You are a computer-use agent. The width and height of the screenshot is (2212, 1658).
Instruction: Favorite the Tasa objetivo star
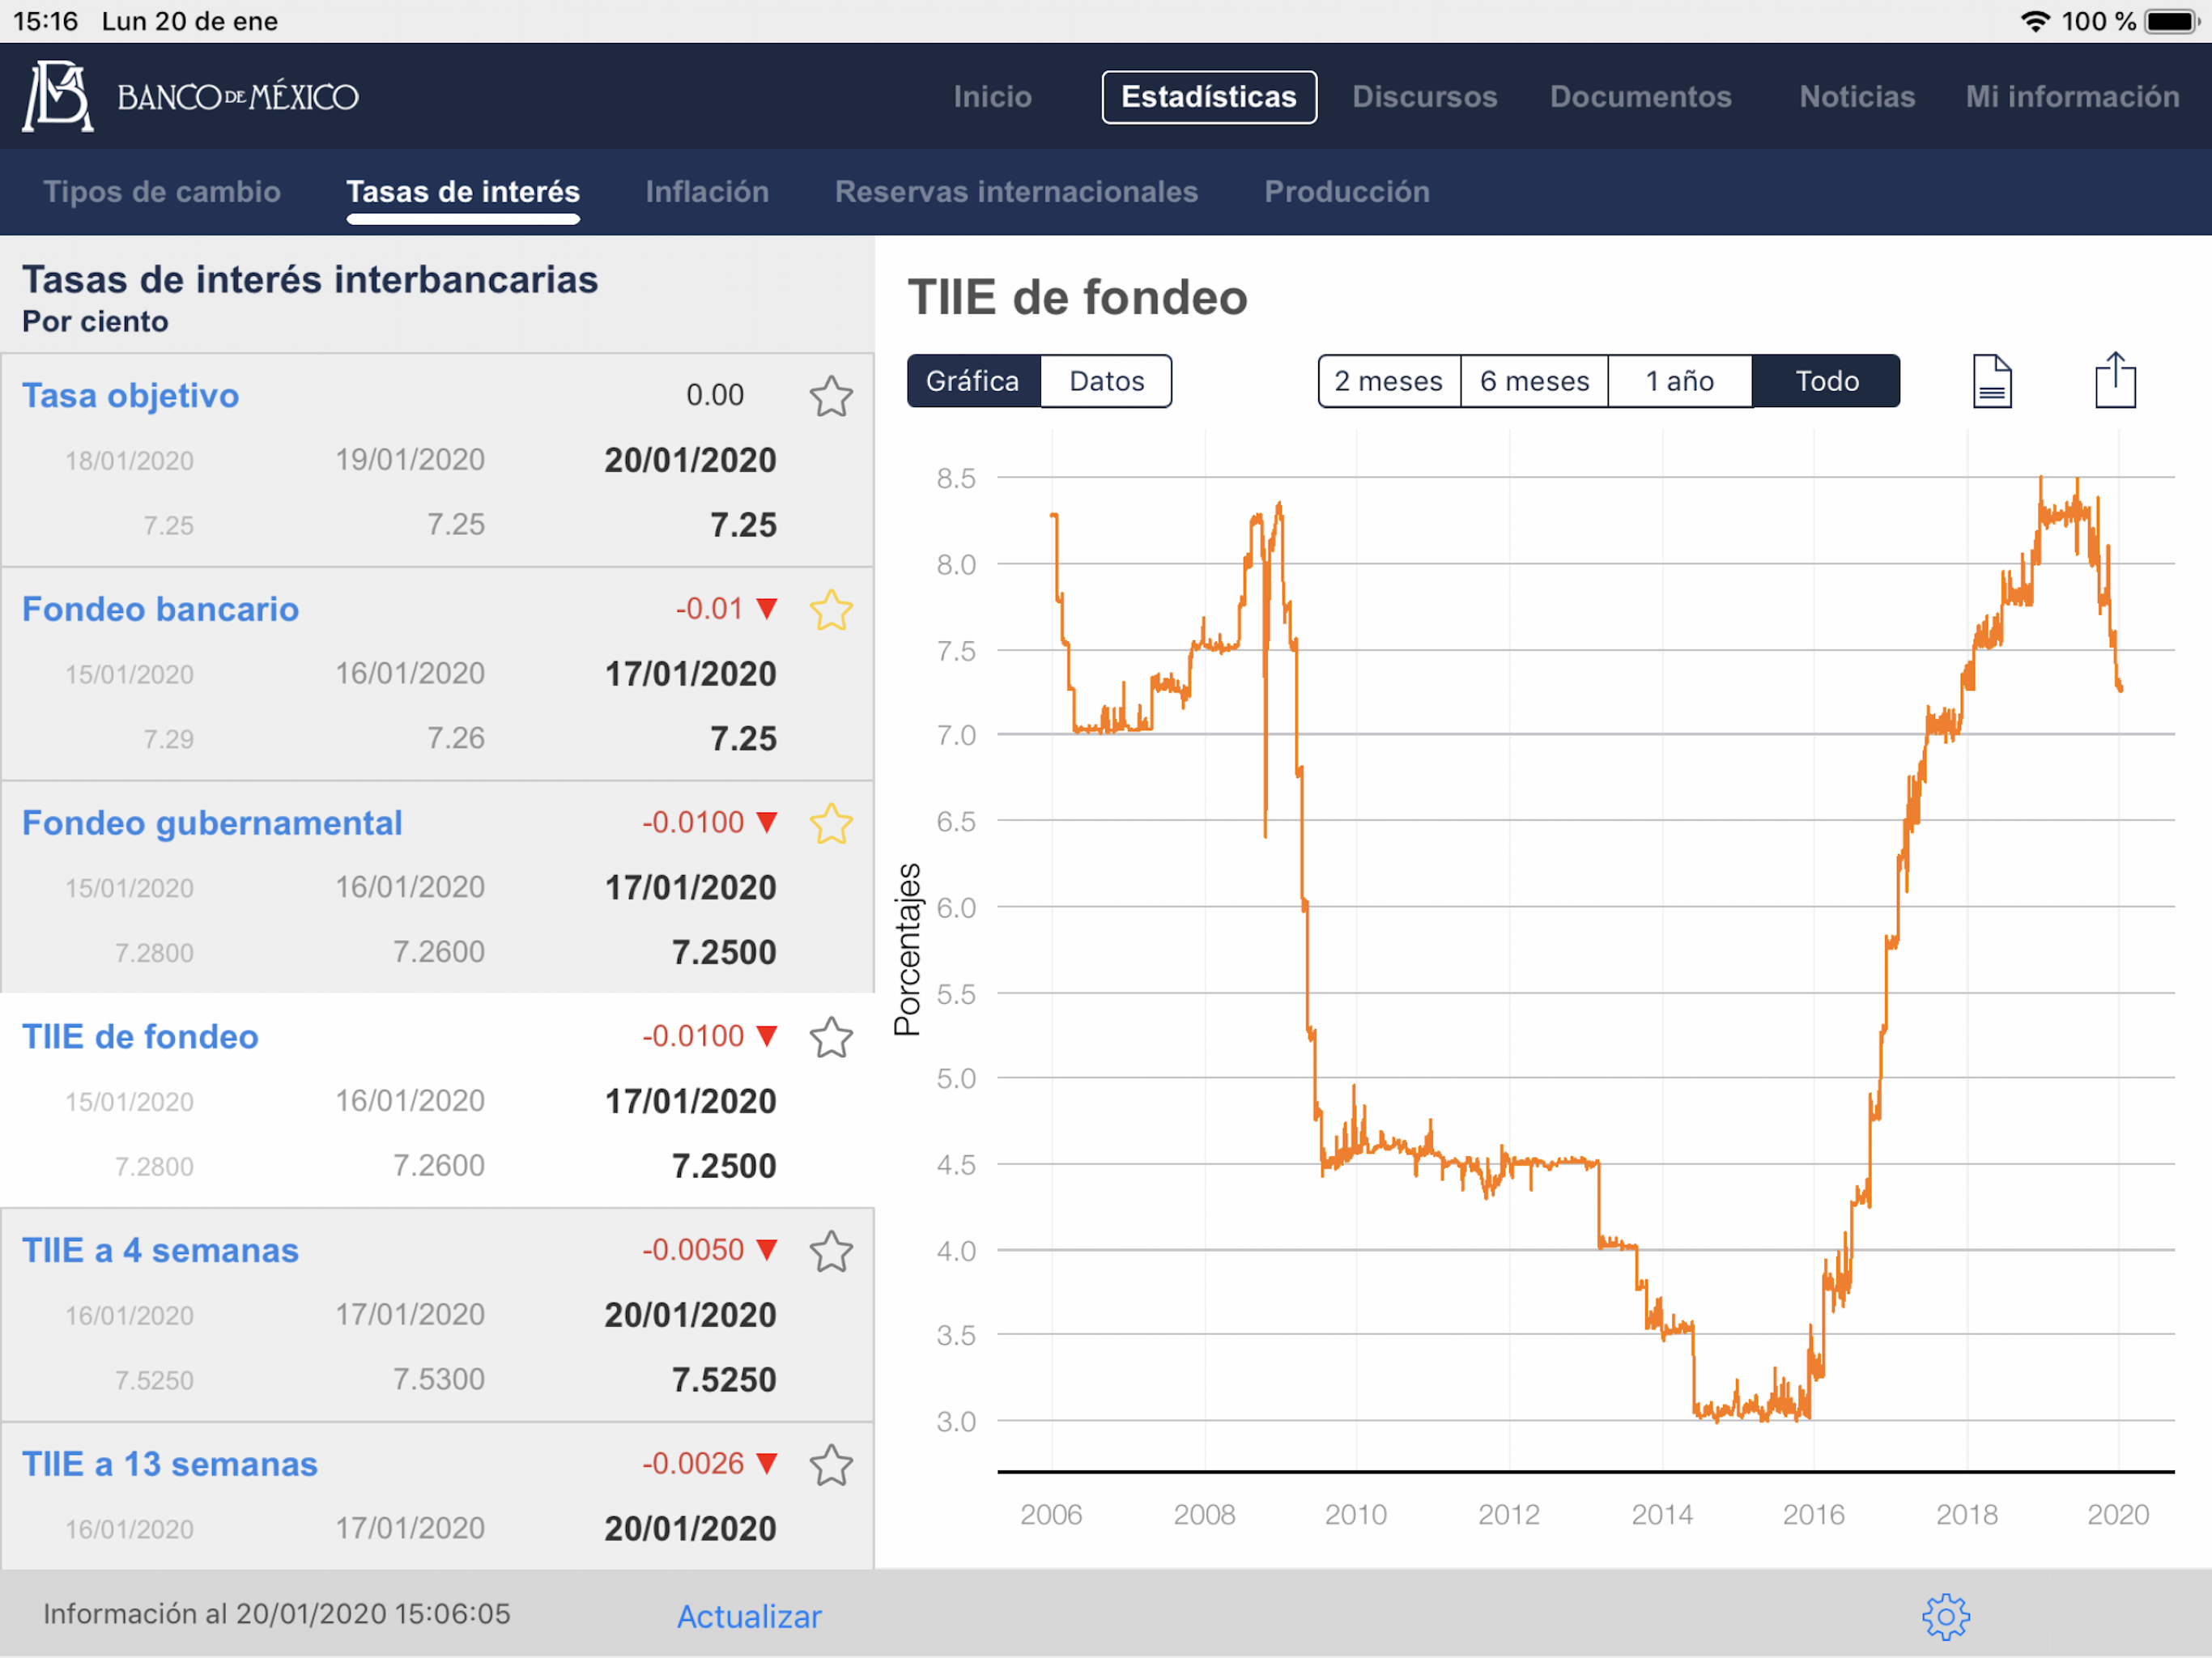pyautogui.click(x=831, y=396)
